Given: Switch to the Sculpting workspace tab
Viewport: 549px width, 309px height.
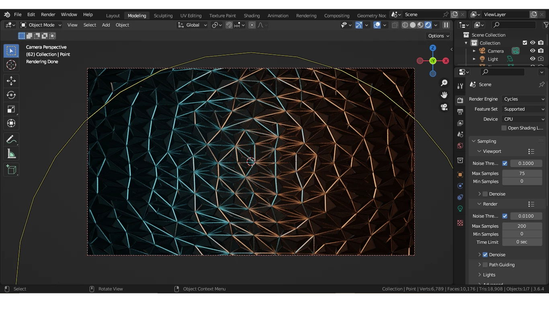Looking at the screenshot, I should pos(163,16).
